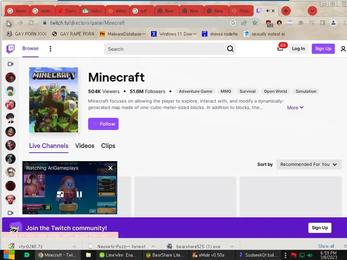Expand options for the vty-0248.7z download

point(74,246)
